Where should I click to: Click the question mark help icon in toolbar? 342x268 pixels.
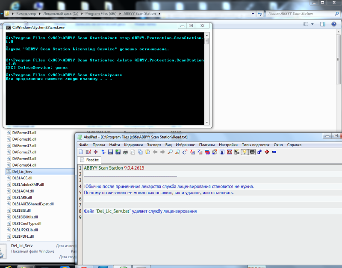point(215,152)
